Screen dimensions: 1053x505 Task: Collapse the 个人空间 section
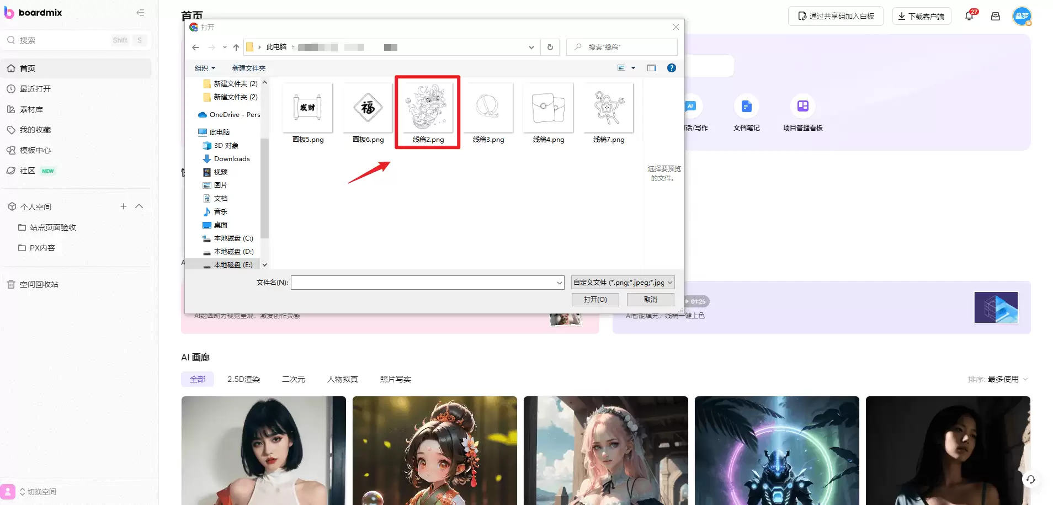(139, 206)
